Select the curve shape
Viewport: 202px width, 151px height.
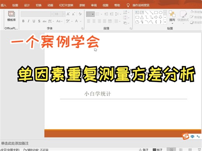tap(151, 22)
